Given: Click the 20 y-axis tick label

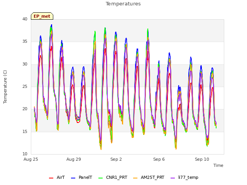Looking at the screenshot, I should pos(25,109).
